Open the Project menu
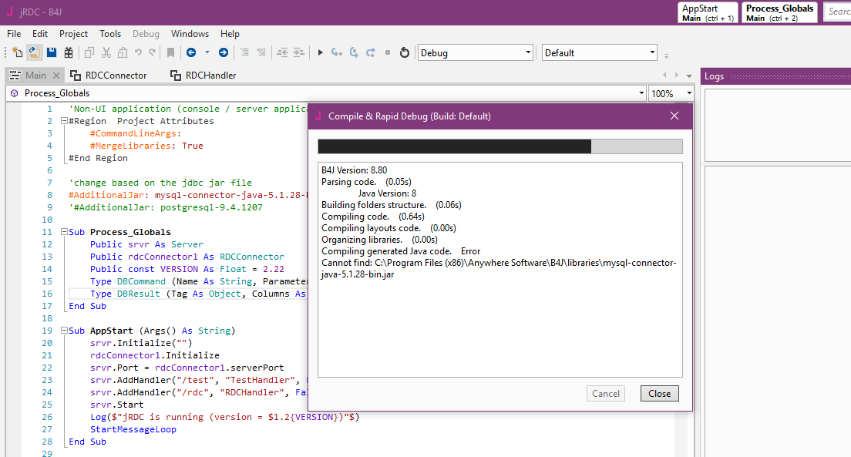This screenshot has width=851, height=457. [73, 34]
